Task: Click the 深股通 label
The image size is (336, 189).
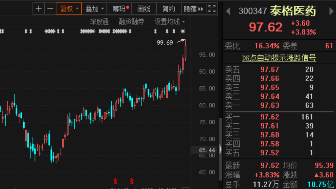Action: click(99, 21)
